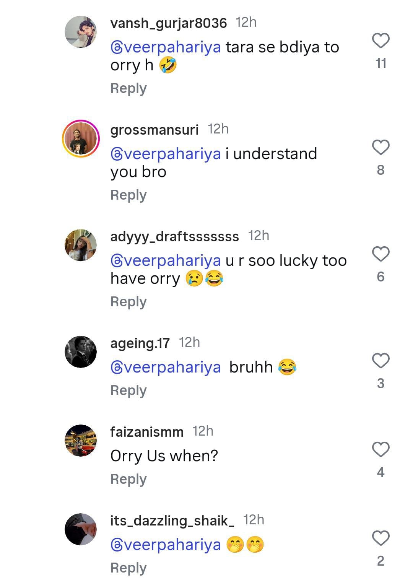Open @veerpahariya mention in ageing.17's comment
This screenshot has height=584, width=413.
pos(166,367)
